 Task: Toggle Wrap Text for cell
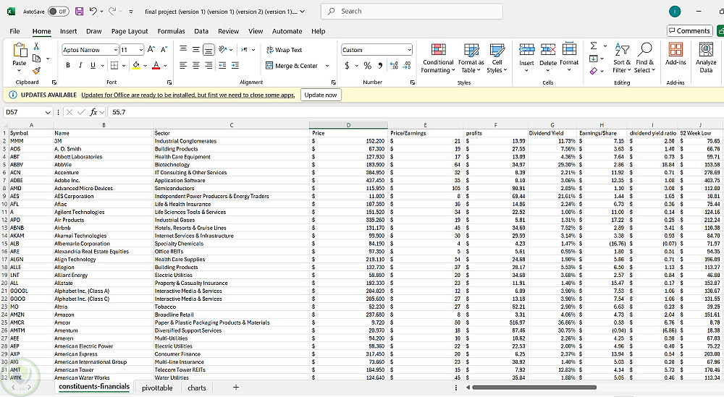pos(284,50)
